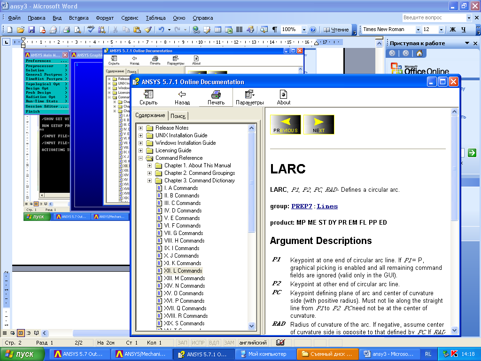Click Word's Paste clipboard icon
Screen dimensions: 481x361
(x=137, y=30)
